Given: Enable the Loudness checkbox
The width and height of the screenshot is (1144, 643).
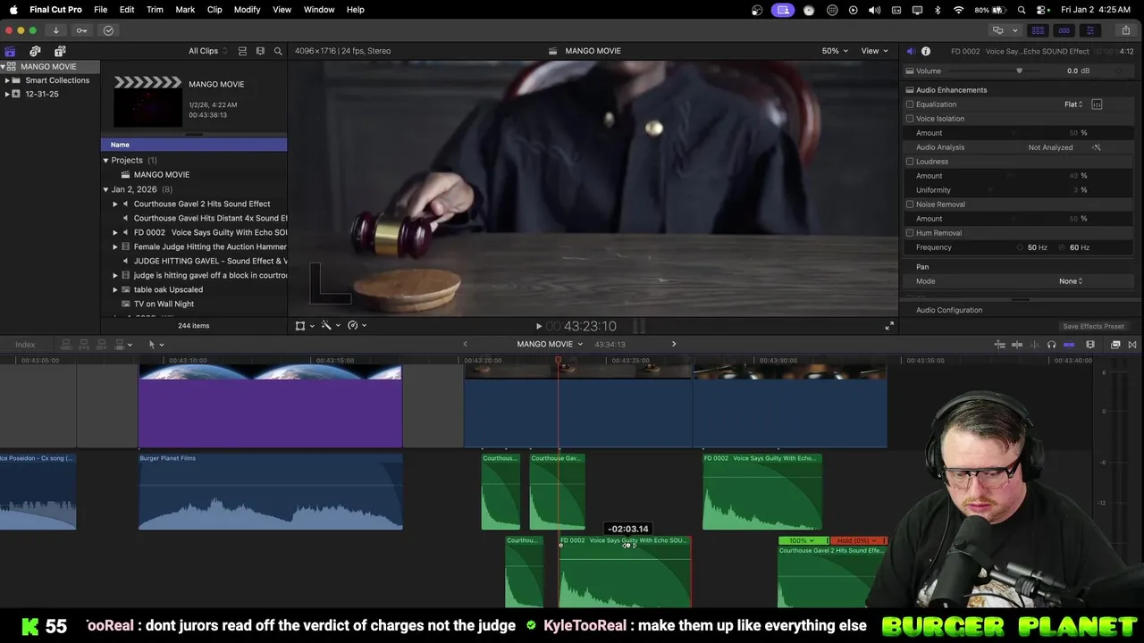Looking at the screenshot, I should pyautogui.click(x=910, y=162).
